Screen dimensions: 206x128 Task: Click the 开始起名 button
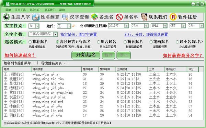[x=86, y=55]
